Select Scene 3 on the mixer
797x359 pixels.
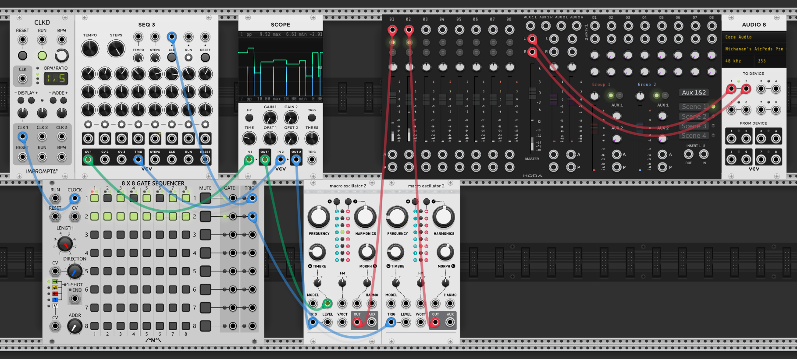click(694, 126)
